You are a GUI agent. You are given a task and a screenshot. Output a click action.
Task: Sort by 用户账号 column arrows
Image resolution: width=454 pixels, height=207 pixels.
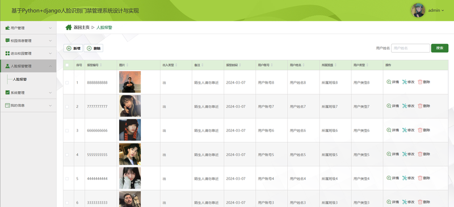pyautogui.click(x=272, y=65)
